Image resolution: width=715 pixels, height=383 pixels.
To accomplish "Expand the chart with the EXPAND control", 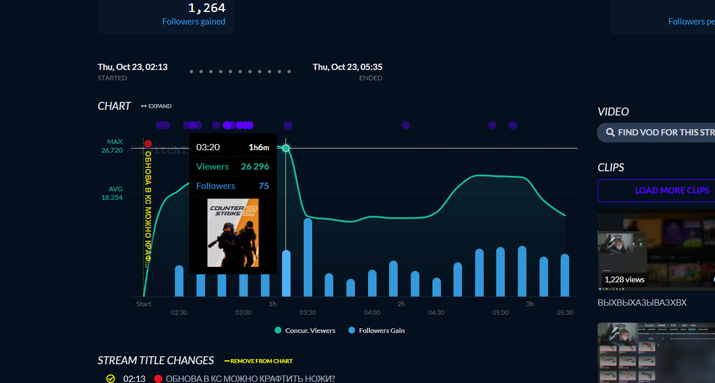I will coord(156,106).
